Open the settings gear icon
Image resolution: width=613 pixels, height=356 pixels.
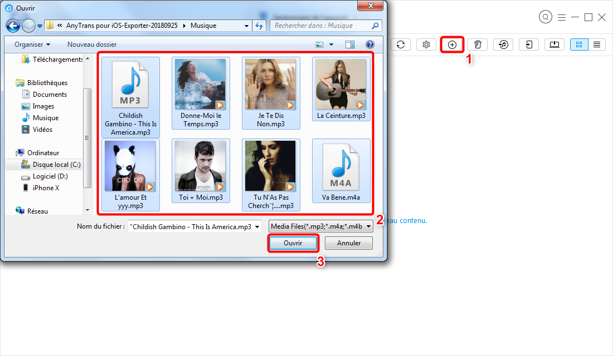[426, 44]
